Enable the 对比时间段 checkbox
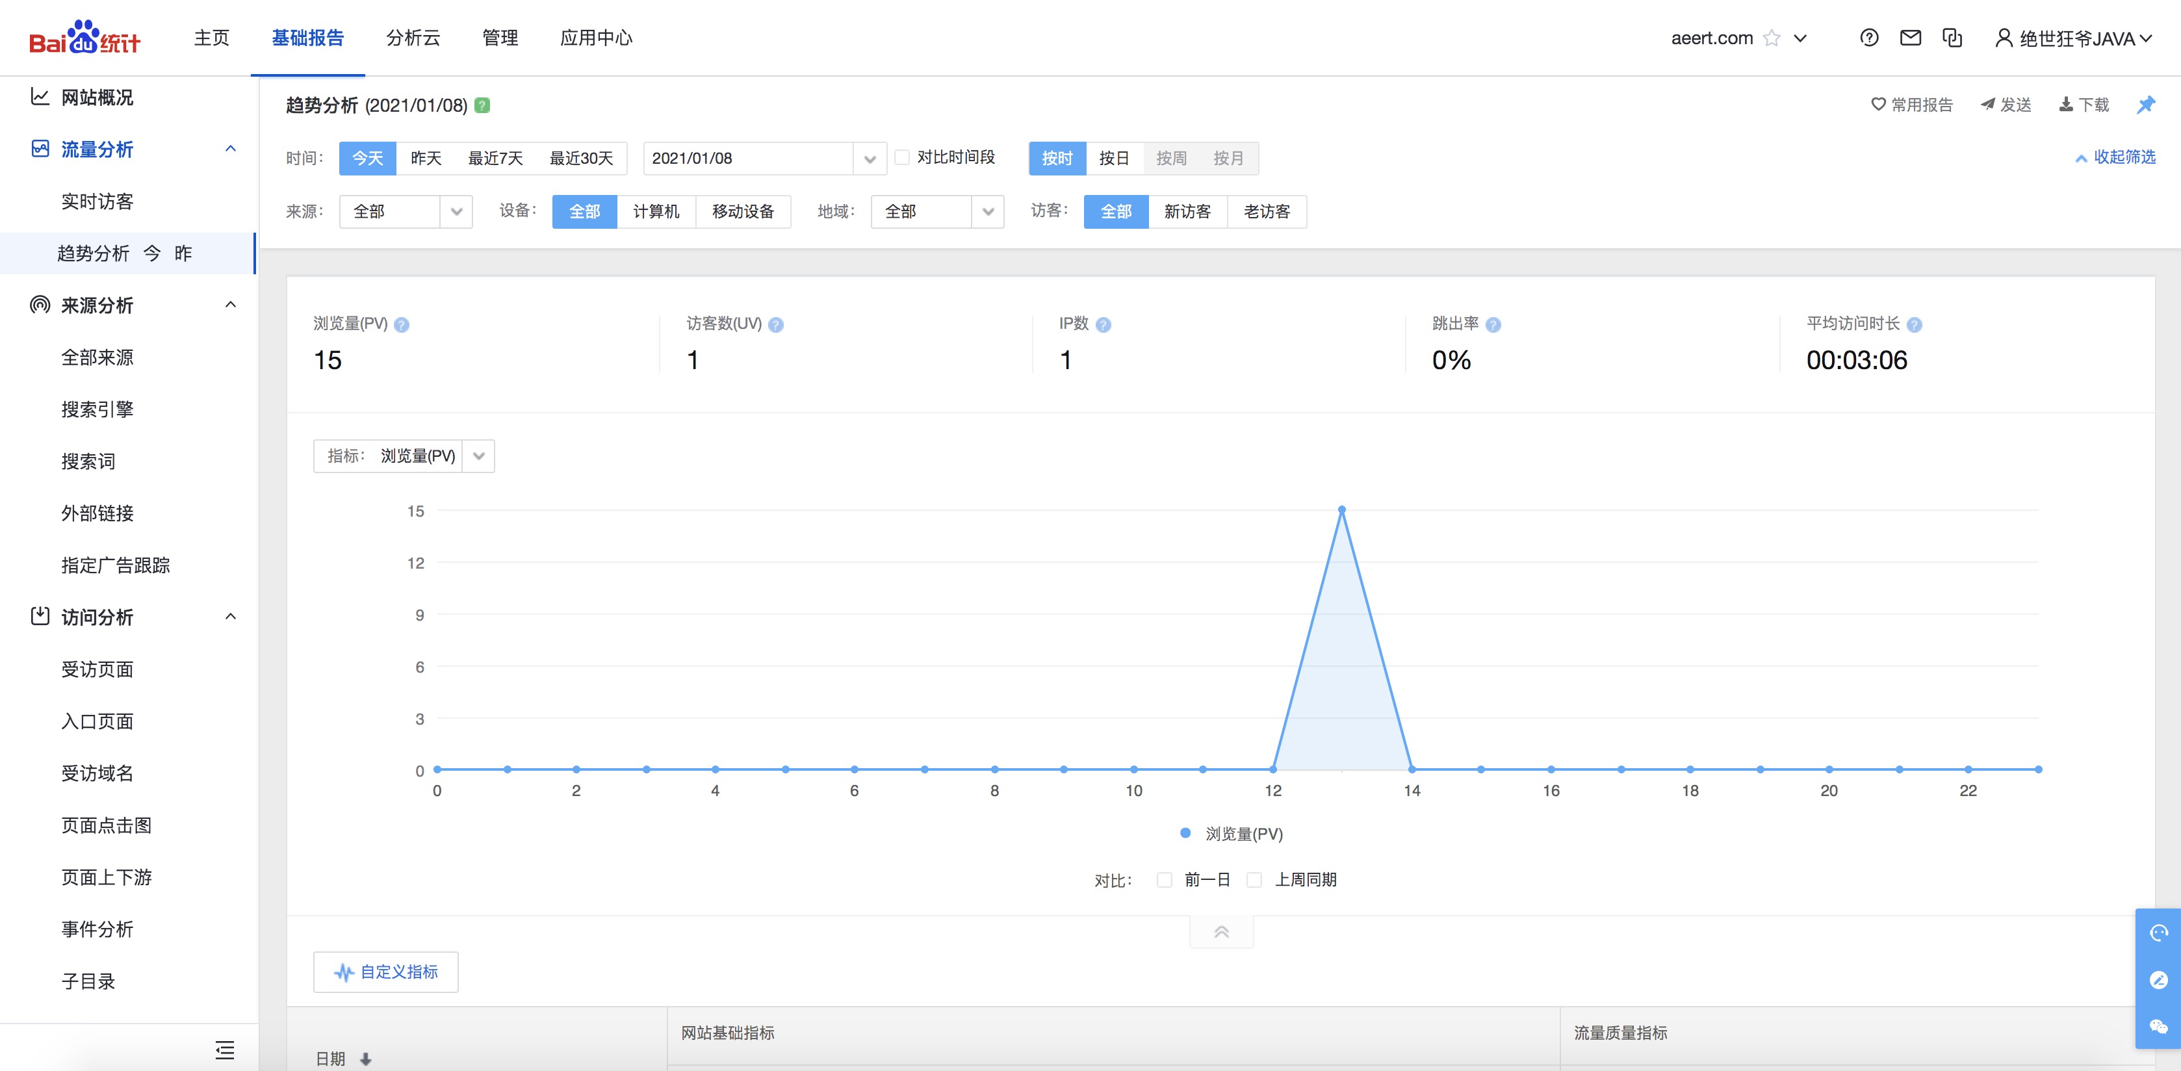Image resolution: width=2181 pixels, height=1071 pixels. [903, 157]
